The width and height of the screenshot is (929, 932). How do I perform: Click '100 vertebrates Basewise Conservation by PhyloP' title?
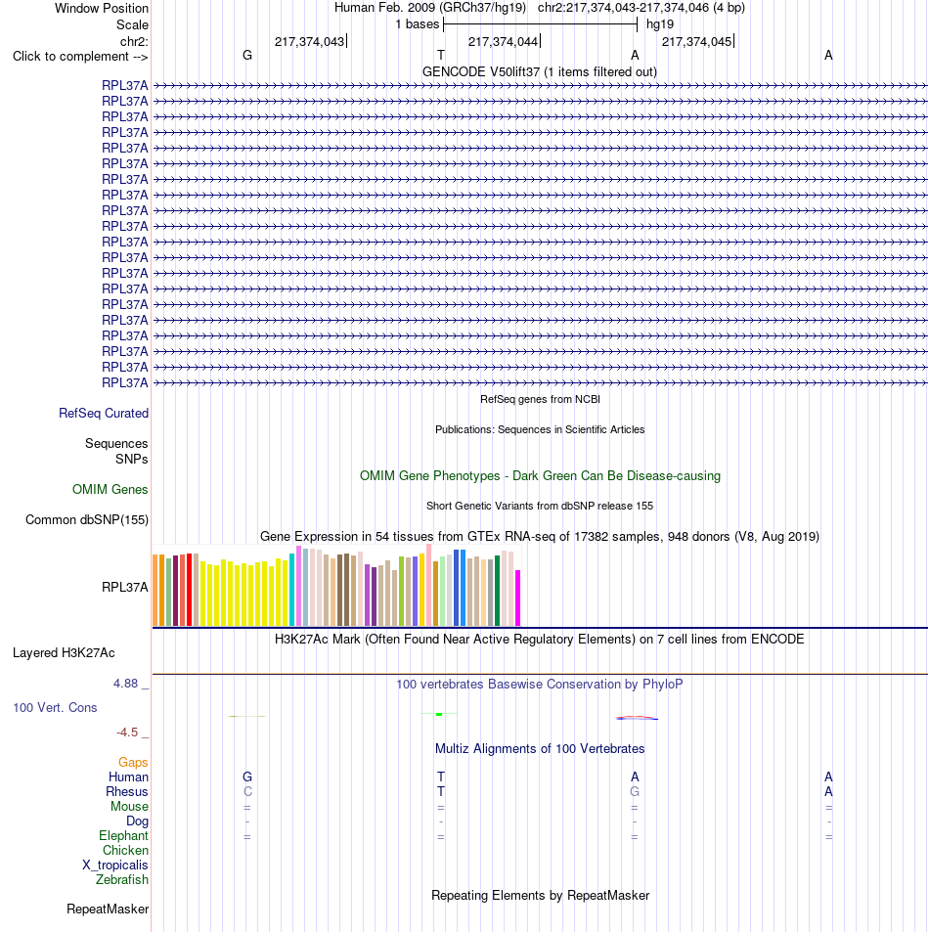[x=540, y=685]
